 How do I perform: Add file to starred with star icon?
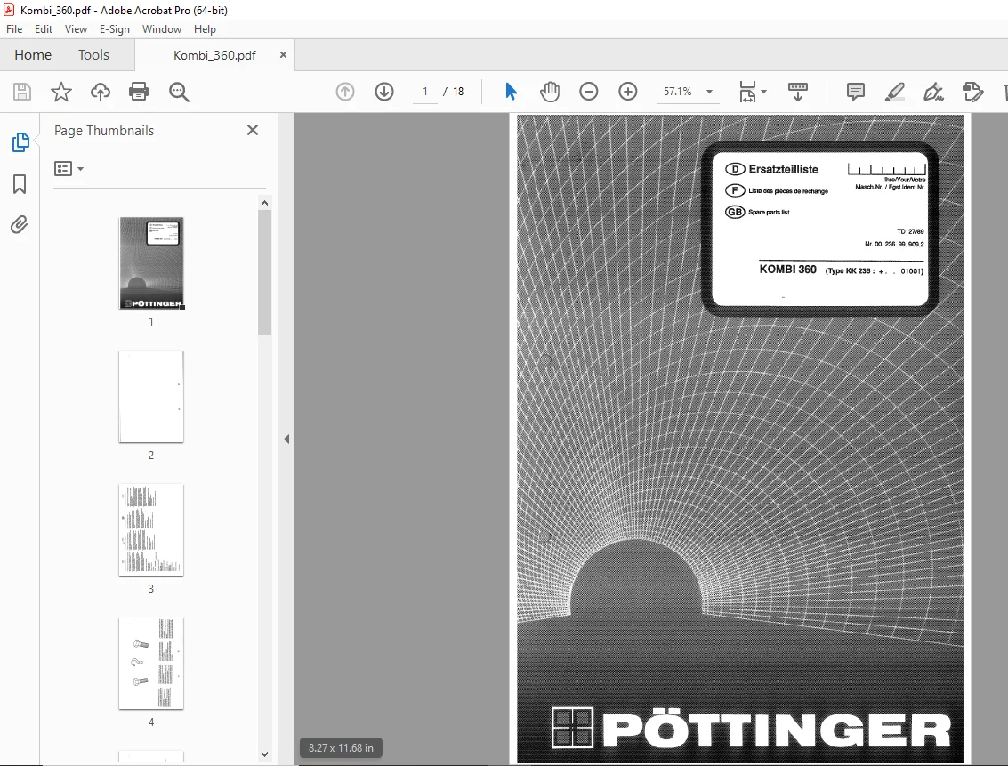(x=61, y=92)
